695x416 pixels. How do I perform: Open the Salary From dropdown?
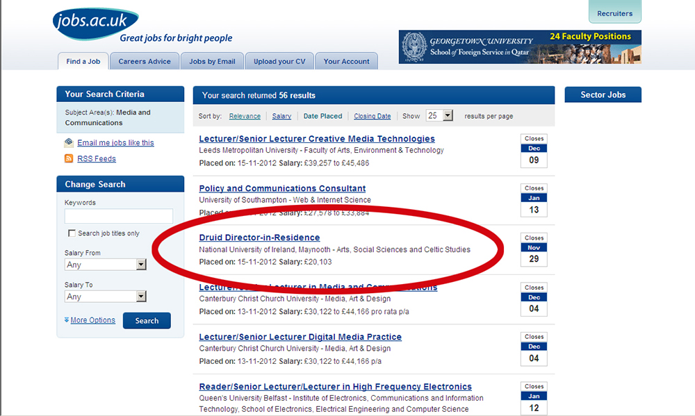coord(105,265)
